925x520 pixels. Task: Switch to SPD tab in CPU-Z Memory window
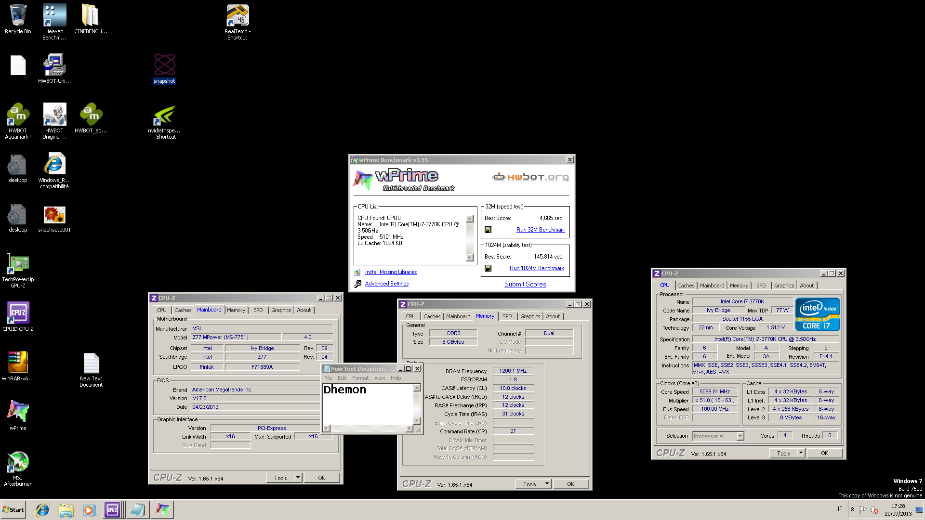(507, 316)
